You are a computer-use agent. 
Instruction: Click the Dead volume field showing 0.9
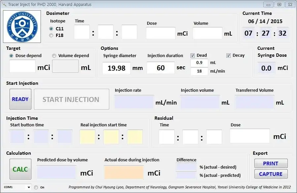pyautogui.click(x=199, y=63)
